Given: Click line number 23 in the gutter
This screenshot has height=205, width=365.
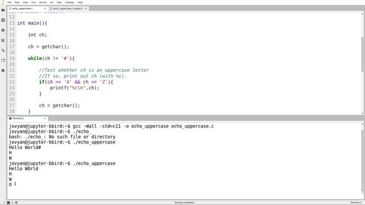Looking at the screenshot, I should click(x=12, y=82).
